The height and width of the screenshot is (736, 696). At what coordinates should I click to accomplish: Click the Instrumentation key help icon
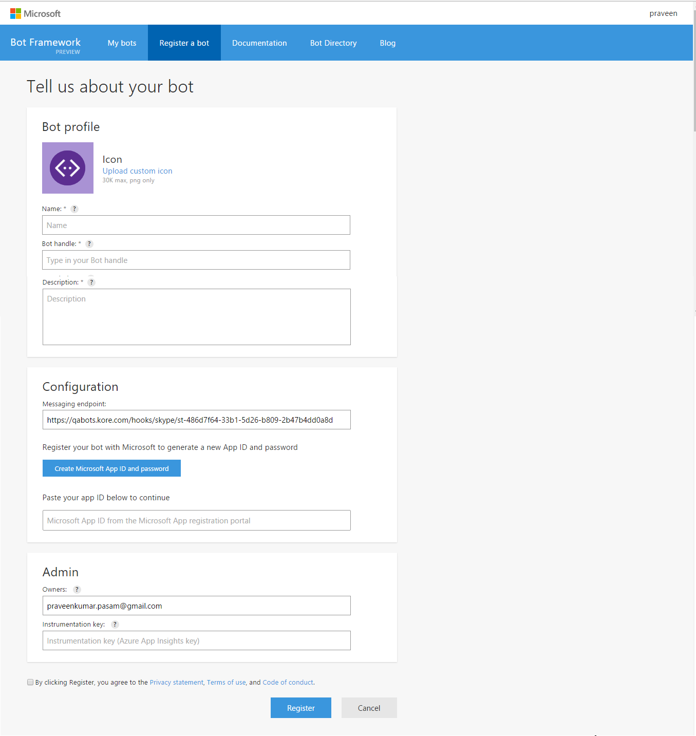pyautogui.click(x=115, y=625)
